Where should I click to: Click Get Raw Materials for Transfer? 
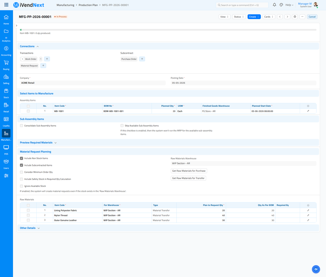point(188,178)
